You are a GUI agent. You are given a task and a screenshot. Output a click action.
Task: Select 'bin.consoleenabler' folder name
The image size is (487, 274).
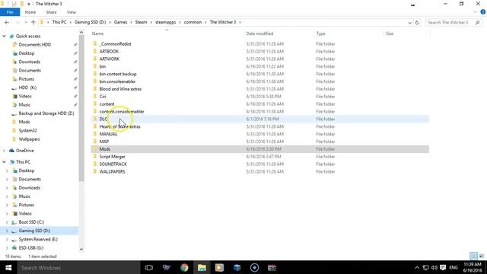pos(117,81)
